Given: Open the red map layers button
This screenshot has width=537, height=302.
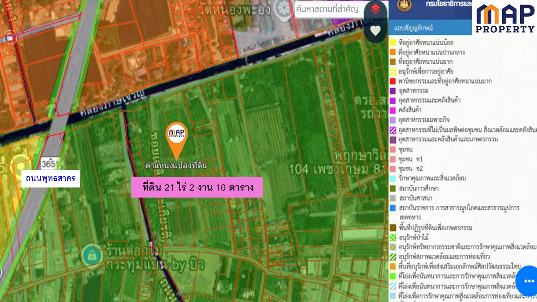Looking at the screenshot, I should [375, 10].
